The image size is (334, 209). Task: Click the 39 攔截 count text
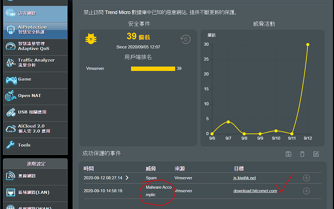pyautogui.click(x=138, y=37)
